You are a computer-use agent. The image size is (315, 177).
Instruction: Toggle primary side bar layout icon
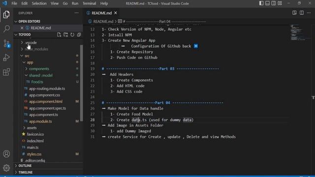coord(261,3)
